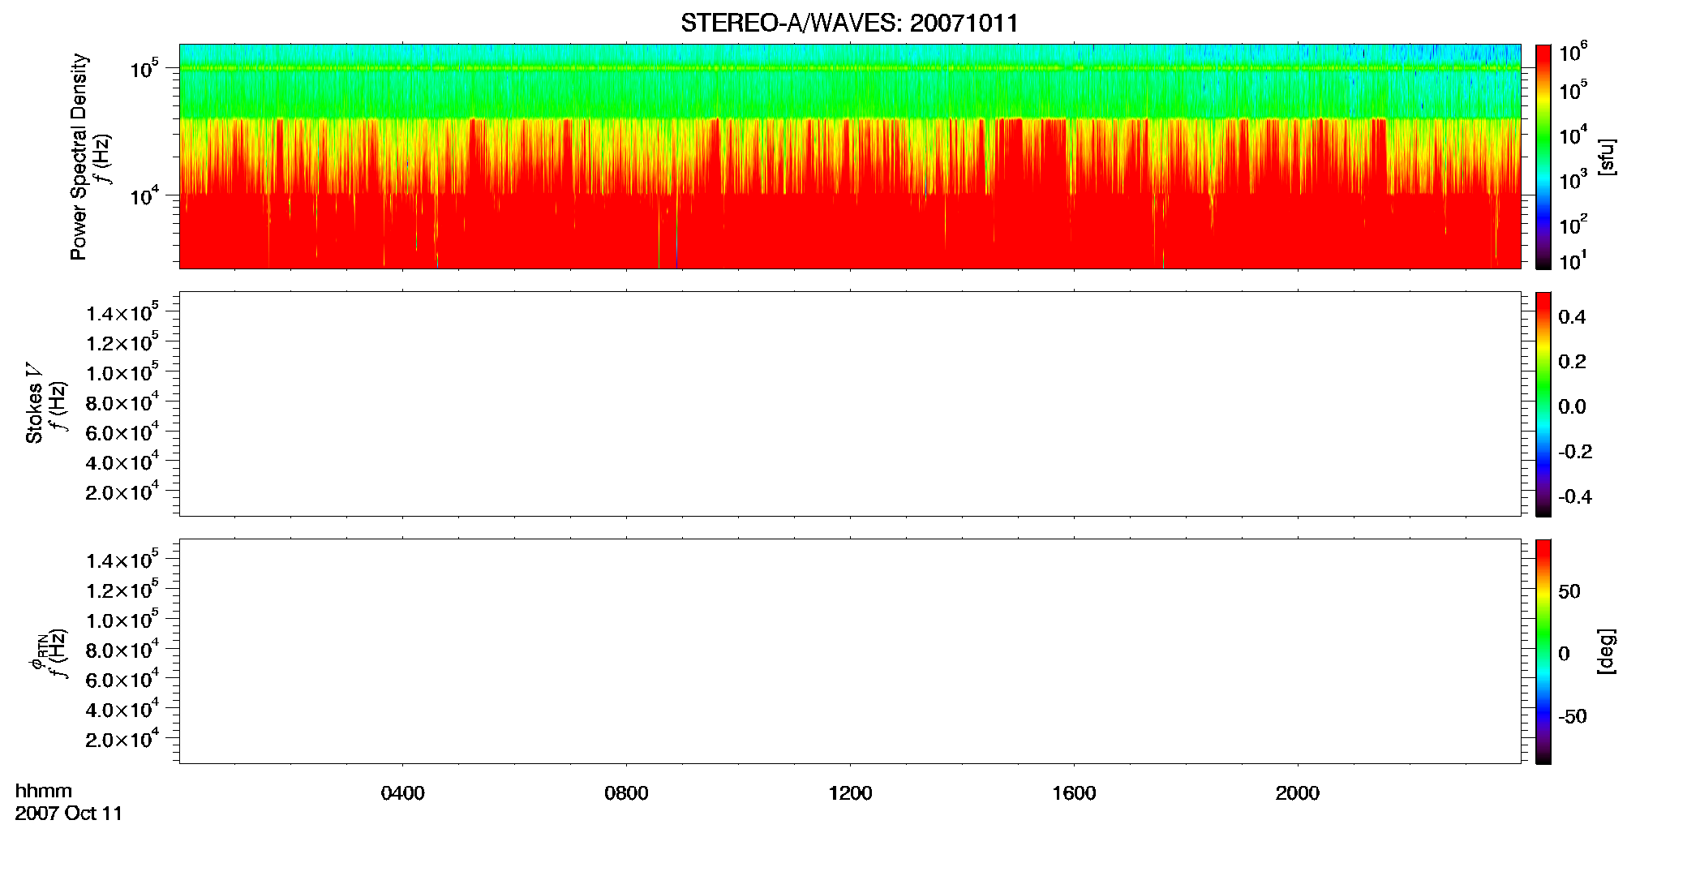Click the hhmm axis label
Screen dimensions: 1700x876
point(44,791)
